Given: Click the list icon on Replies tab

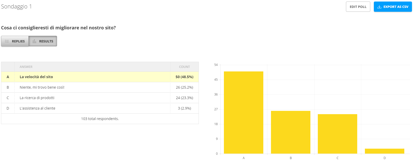Looking at the screenshot, I should point(7,41).
